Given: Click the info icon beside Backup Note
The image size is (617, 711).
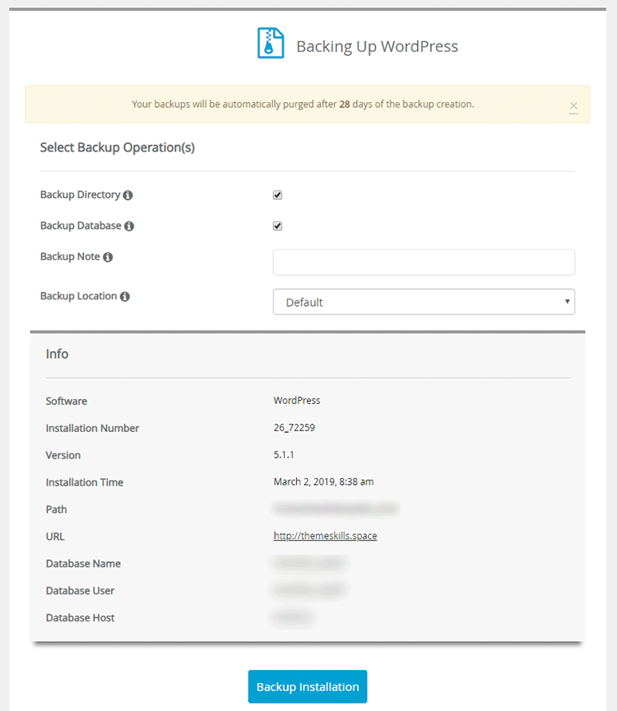Looking at the screenshot, I should click(x=108, y=257).
